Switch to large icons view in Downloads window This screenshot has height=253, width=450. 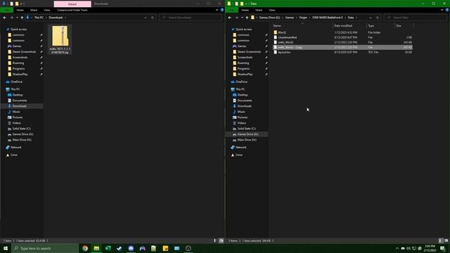221,240
